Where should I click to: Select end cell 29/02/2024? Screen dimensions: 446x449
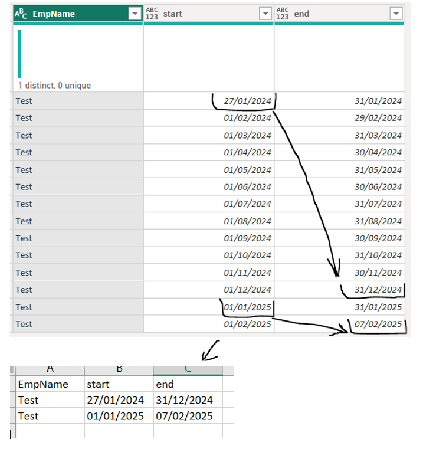tap(339, 117)
